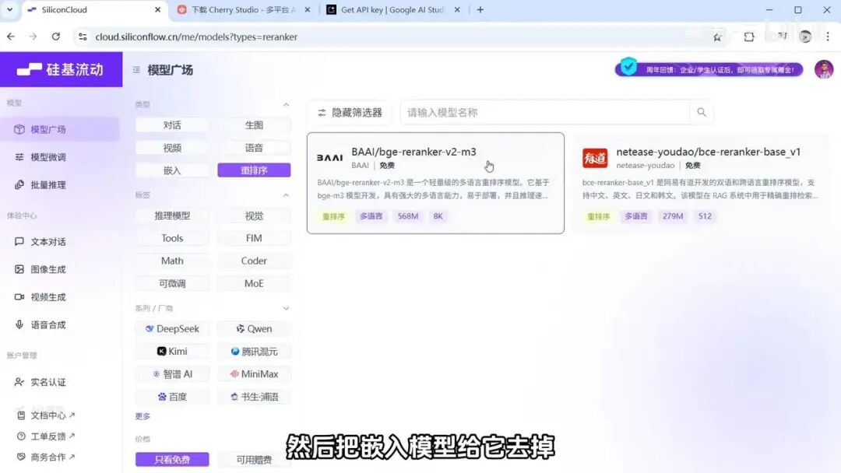Focus the 请输入模型名称 search field

coord(544,113)
